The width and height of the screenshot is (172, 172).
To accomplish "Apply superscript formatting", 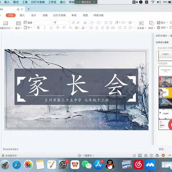I will (64, 28).
